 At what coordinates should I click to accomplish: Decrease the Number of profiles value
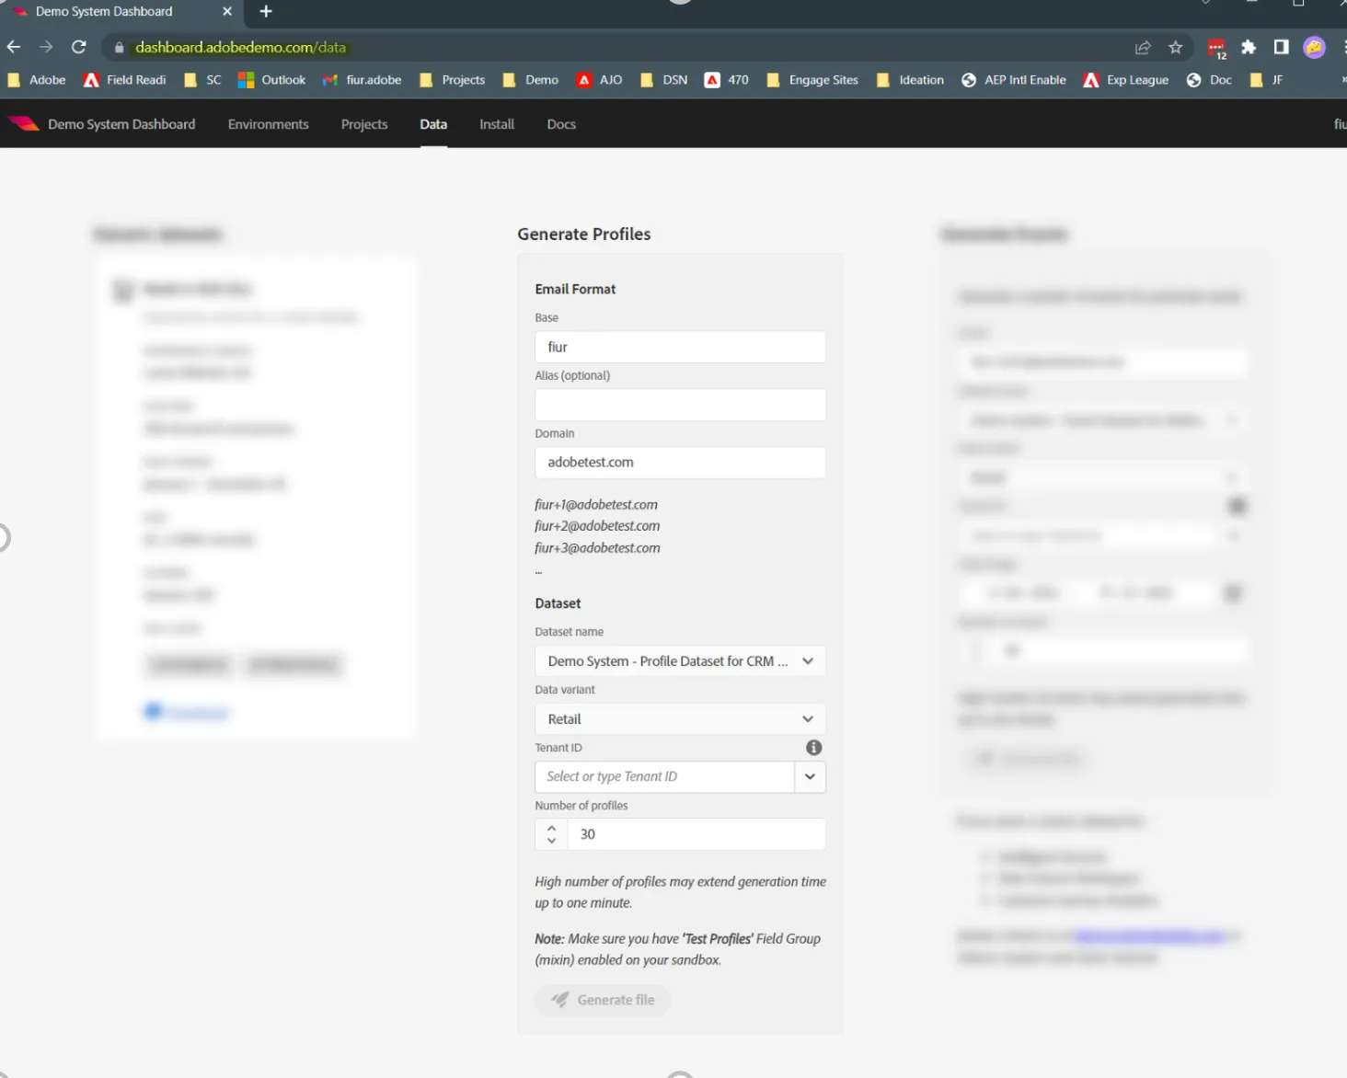tap(551, 841)
